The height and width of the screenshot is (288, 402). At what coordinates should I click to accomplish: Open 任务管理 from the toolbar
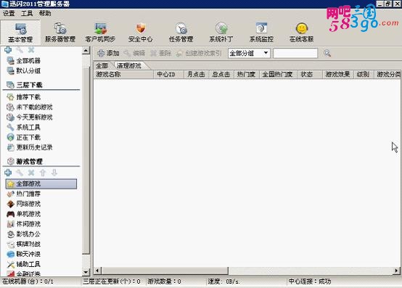[181, 32]
